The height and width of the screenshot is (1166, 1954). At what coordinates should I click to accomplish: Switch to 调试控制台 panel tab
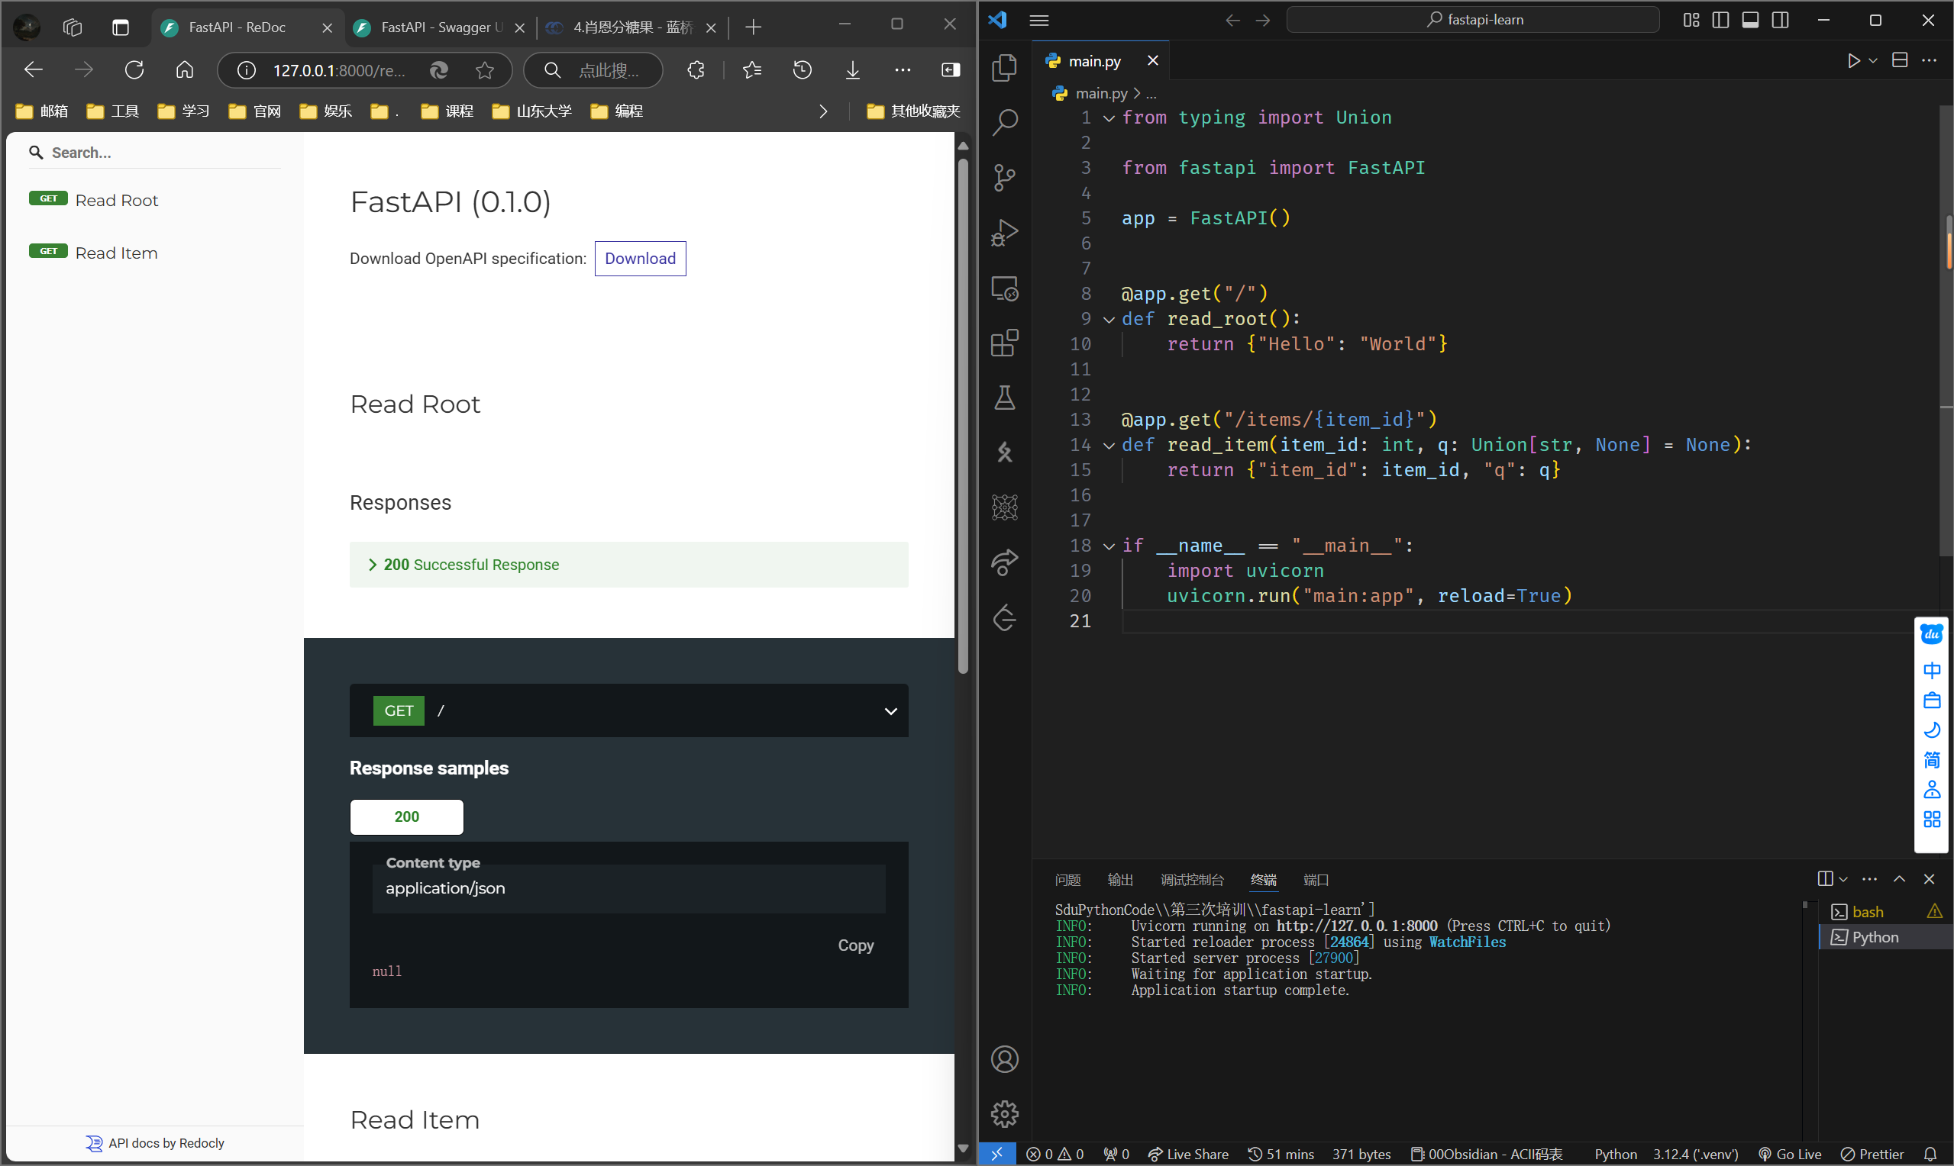[x=1192, y=879]
